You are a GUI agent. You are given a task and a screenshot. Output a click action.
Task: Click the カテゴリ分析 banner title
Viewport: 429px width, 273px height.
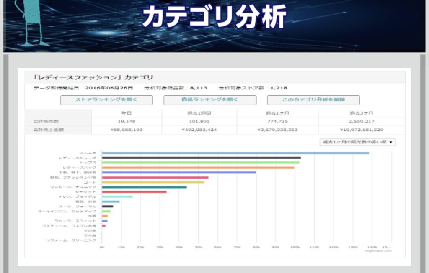(214, 16)
